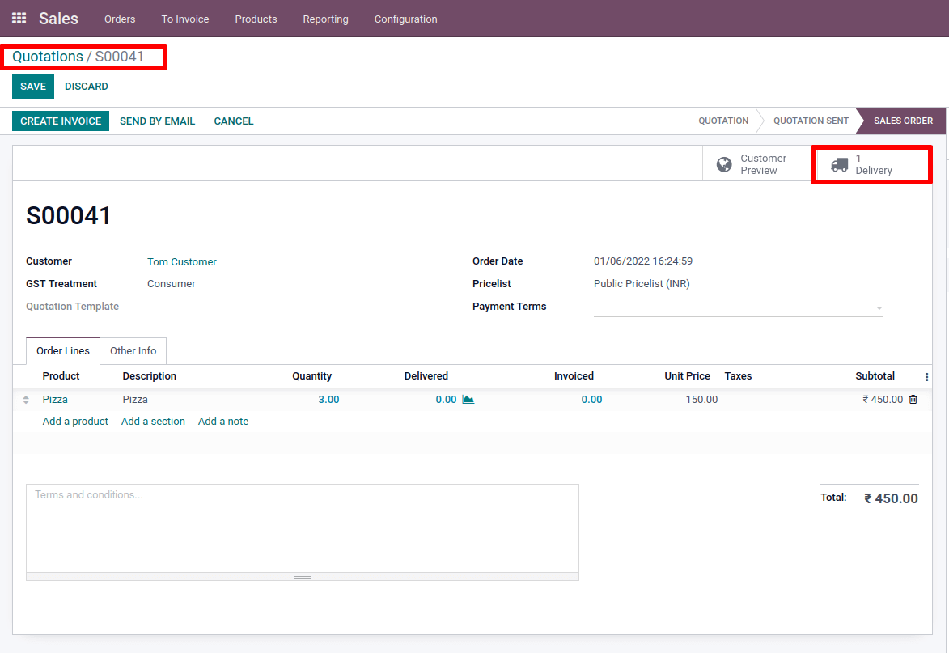The image size is (949, 653).
Task: Click the delivery truck icon
Action: pos(840,165)
